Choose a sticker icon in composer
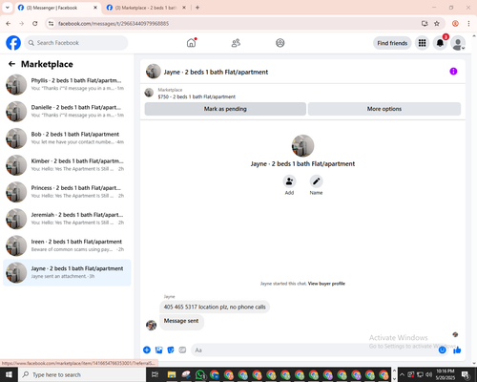The image size is (477, 382). pos(171,350)
